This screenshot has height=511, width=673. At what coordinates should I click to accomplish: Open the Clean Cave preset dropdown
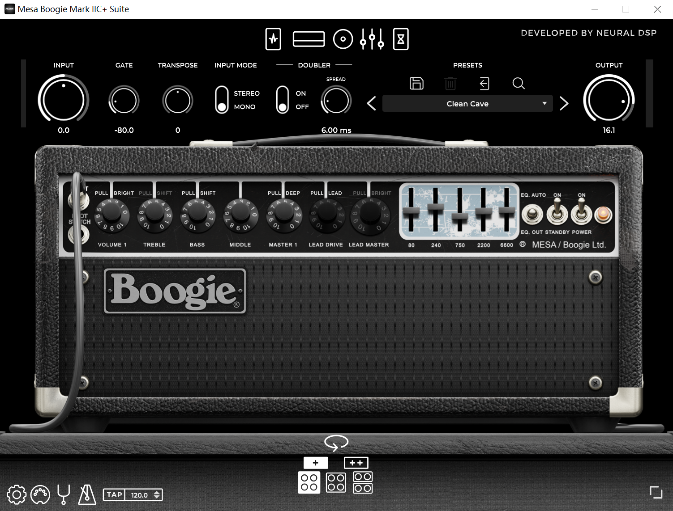click(467, 103)
